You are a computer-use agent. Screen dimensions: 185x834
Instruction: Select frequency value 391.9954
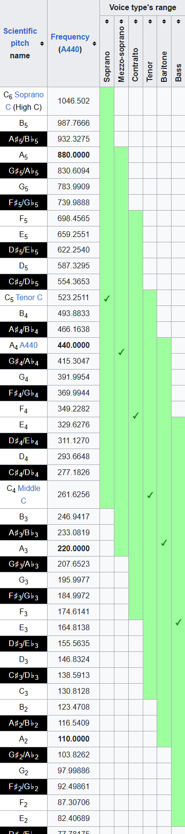(74, 377)
